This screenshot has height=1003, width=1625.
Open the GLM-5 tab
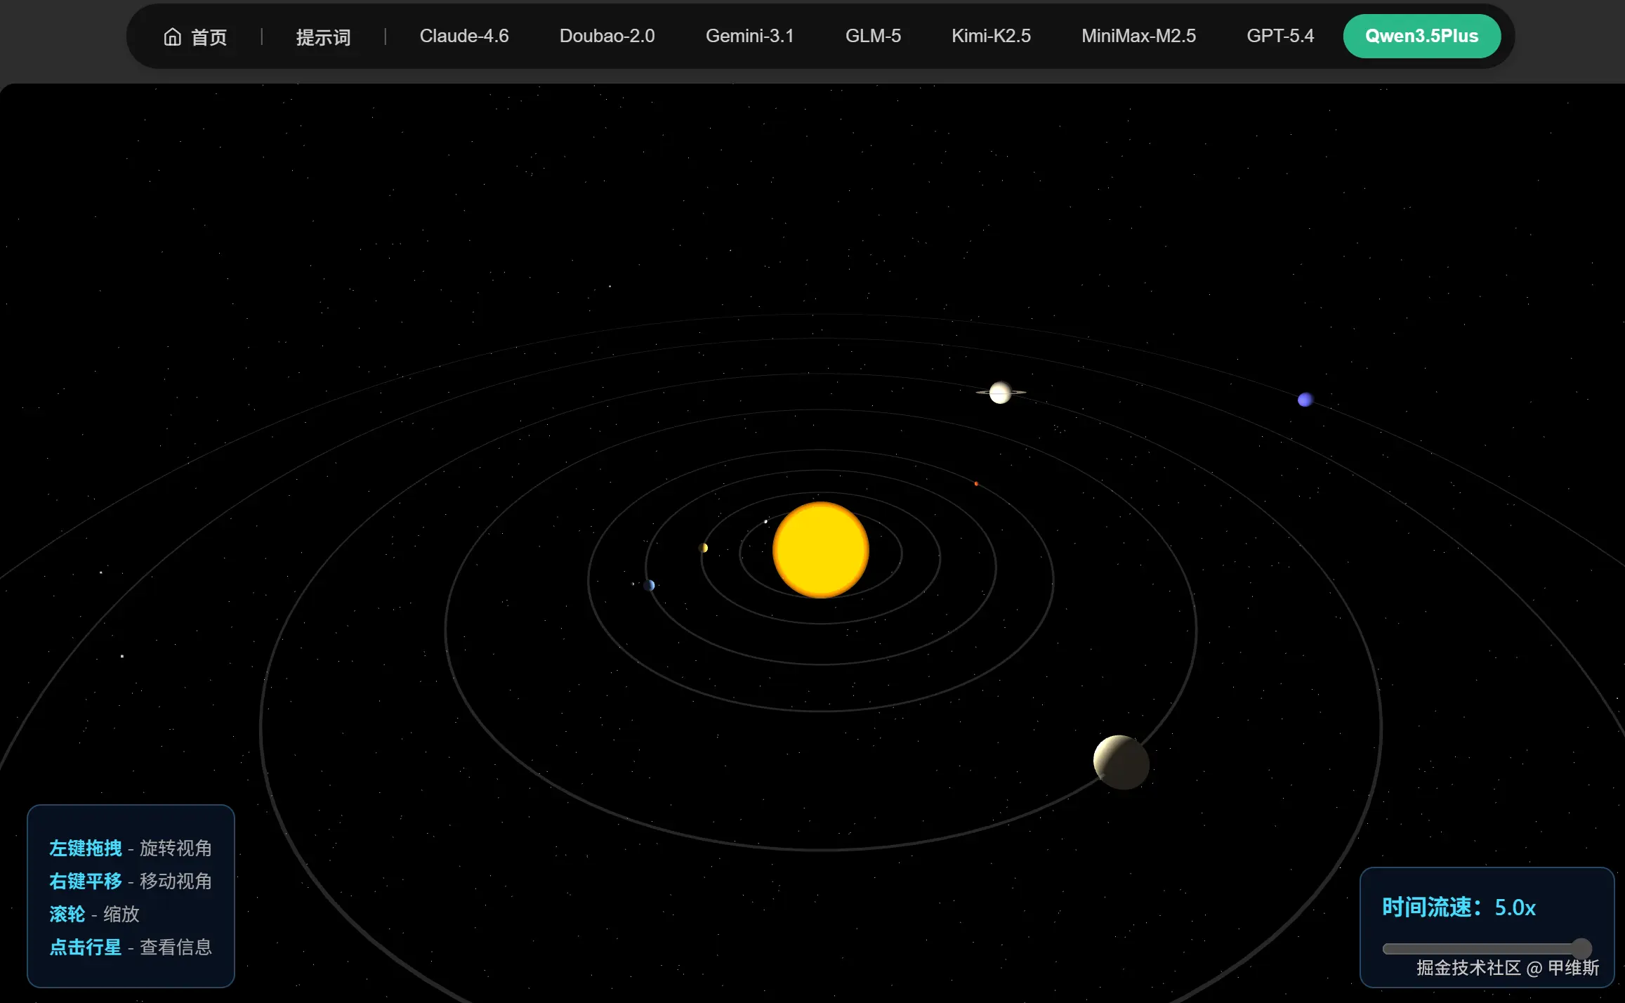click(872, 36)
